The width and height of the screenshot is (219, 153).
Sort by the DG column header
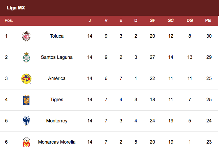190,21
